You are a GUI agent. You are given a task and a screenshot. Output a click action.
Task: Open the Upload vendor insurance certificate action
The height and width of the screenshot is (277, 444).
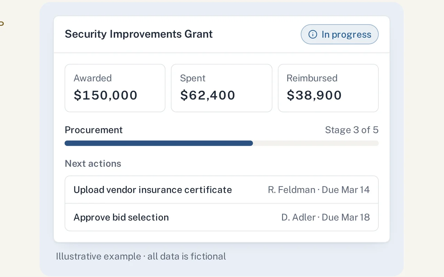[x=222, y=190]
